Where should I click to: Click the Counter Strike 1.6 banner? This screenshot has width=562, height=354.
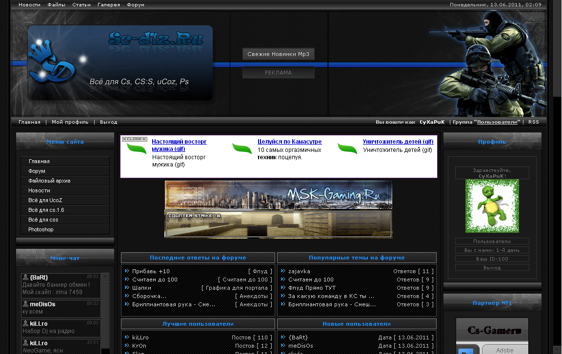279,224
